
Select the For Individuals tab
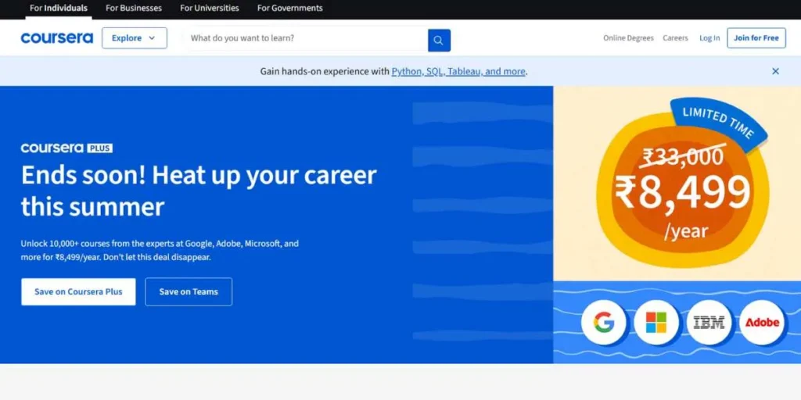tap(58, 8)
